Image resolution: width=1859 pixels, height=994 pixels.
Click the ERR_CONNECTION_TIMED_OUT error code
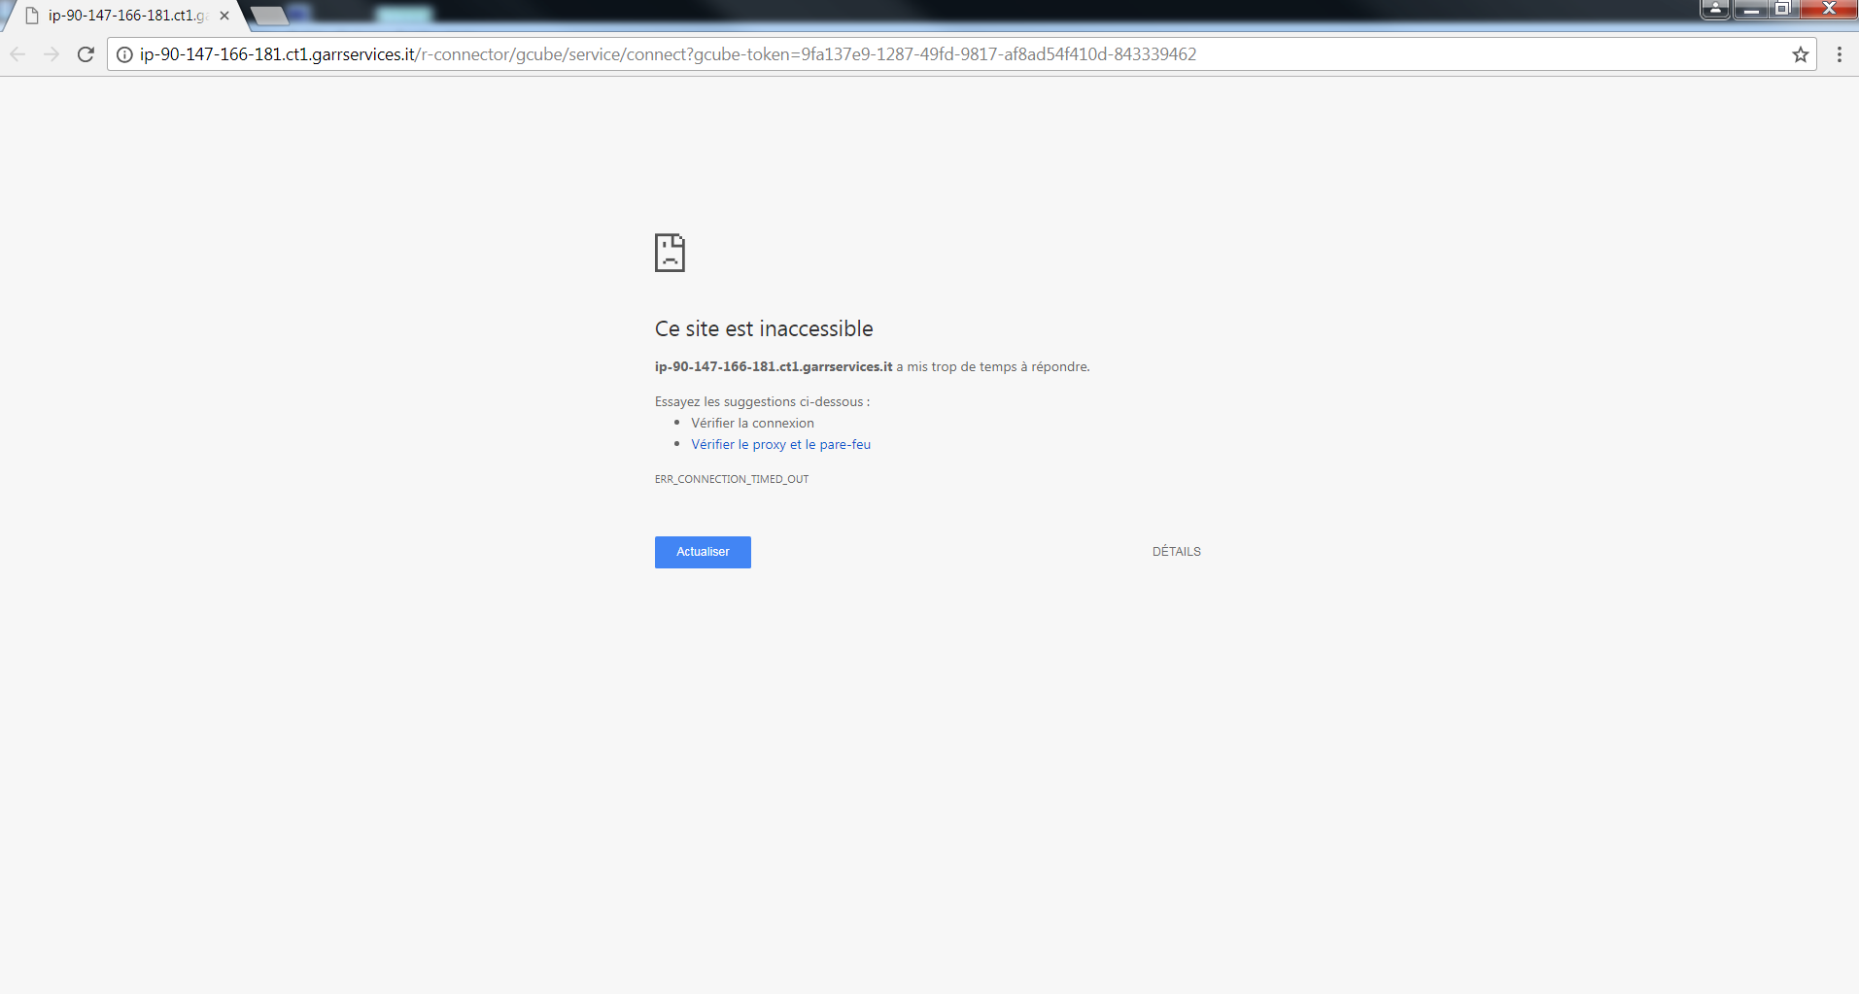(732, 479)
